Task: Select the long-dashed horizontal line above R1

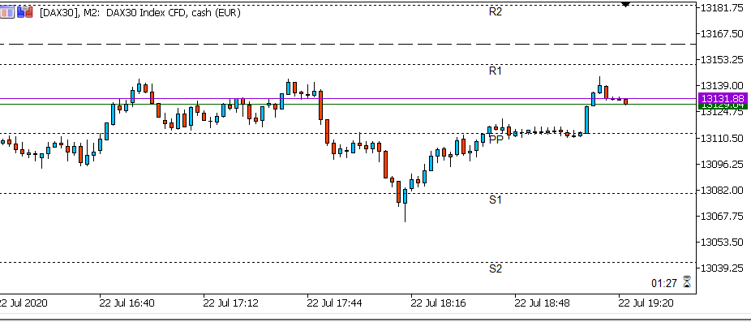Action: click(348, 44)
